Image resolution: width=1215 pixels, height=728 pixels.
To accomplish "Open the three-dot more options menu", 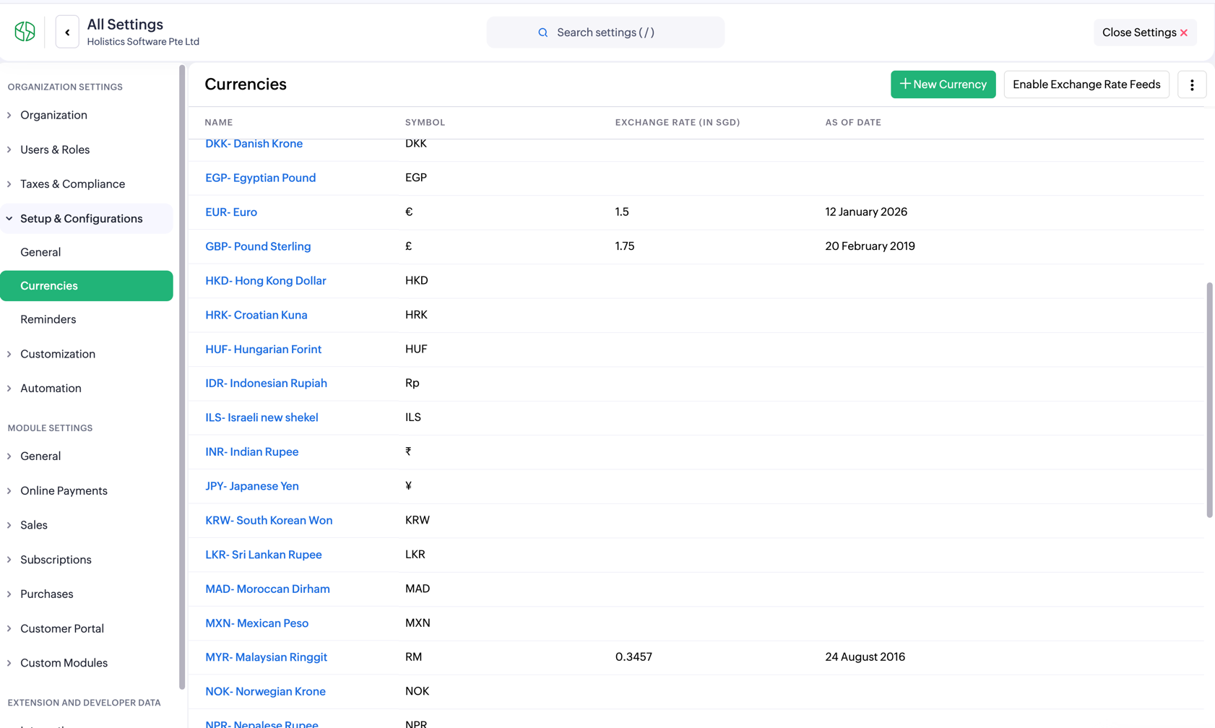I will point(1192,84).
